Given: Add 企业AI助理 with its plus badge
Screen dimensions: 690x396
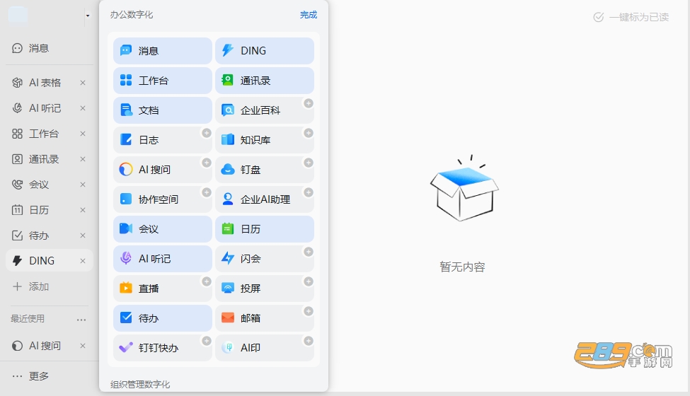Looking at the screenshot, I should click(309, 192).
